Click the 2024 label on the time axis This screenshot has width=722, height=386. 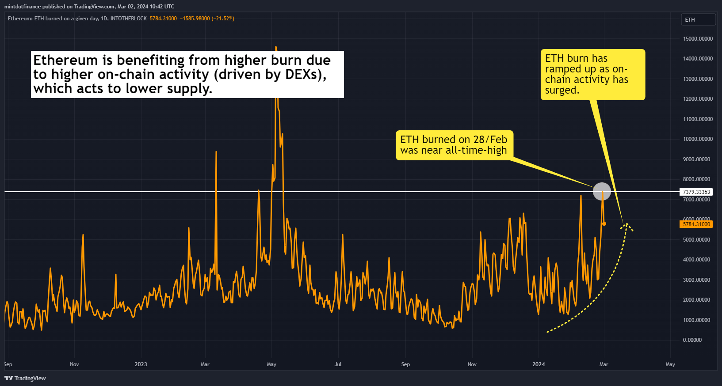coord(539,364)
